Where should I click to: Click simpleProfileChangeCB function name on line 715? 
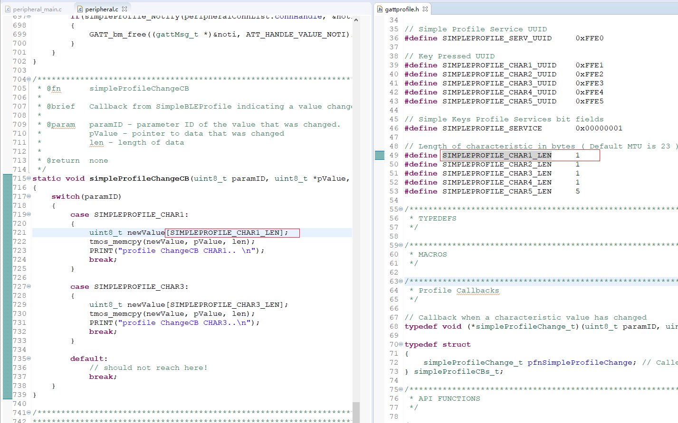(139, 178)
